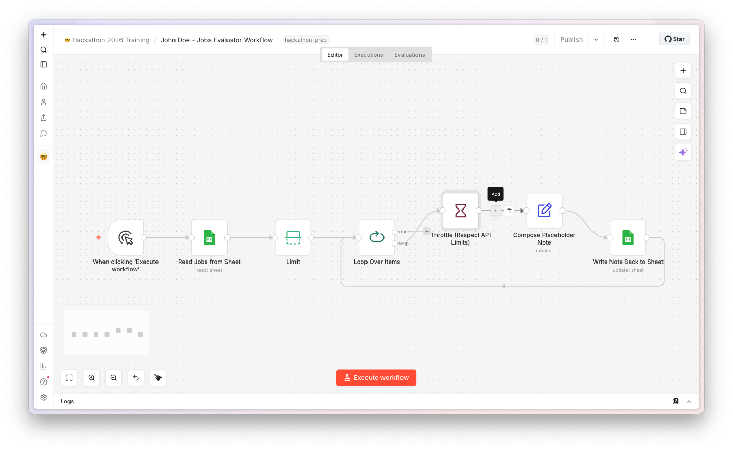Click the Logs label
The image size is (733, 452).
click(x=67, y=402)
